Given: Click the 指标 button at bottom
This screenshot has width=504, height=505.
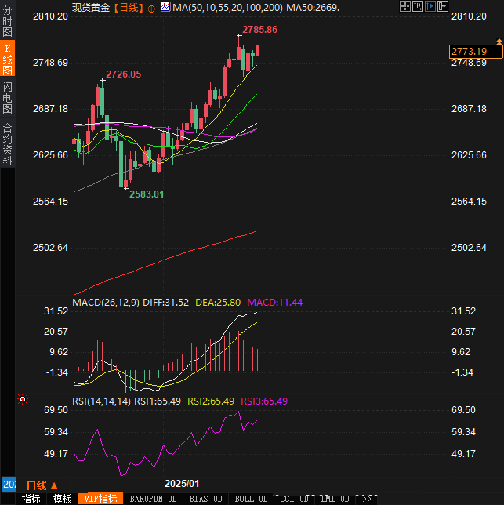Looking at the screenshot, I should click(31, 499).
